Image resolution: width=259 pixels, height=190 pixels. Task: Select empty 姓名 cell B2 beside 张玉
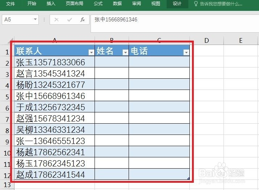coord(112,62)
